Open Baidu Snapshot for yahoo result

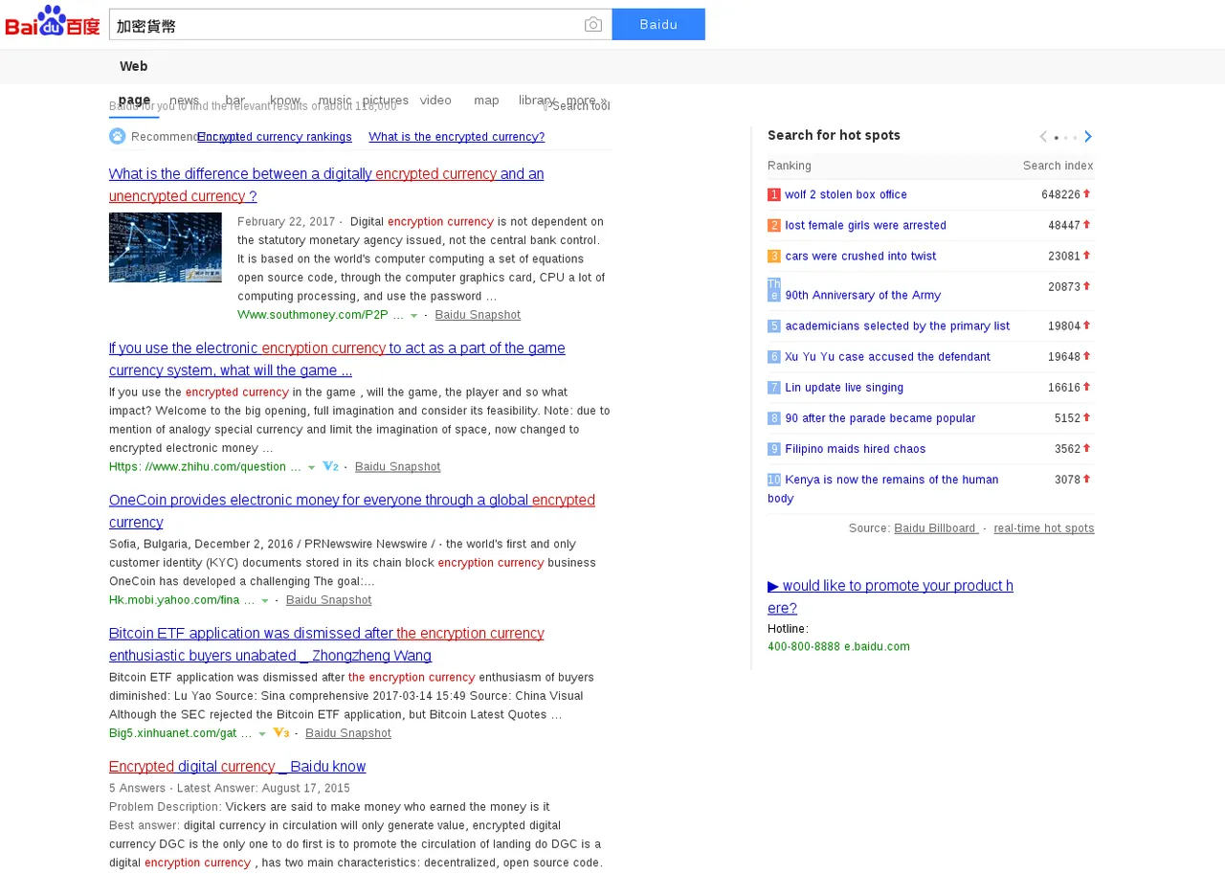pos(328,600)
